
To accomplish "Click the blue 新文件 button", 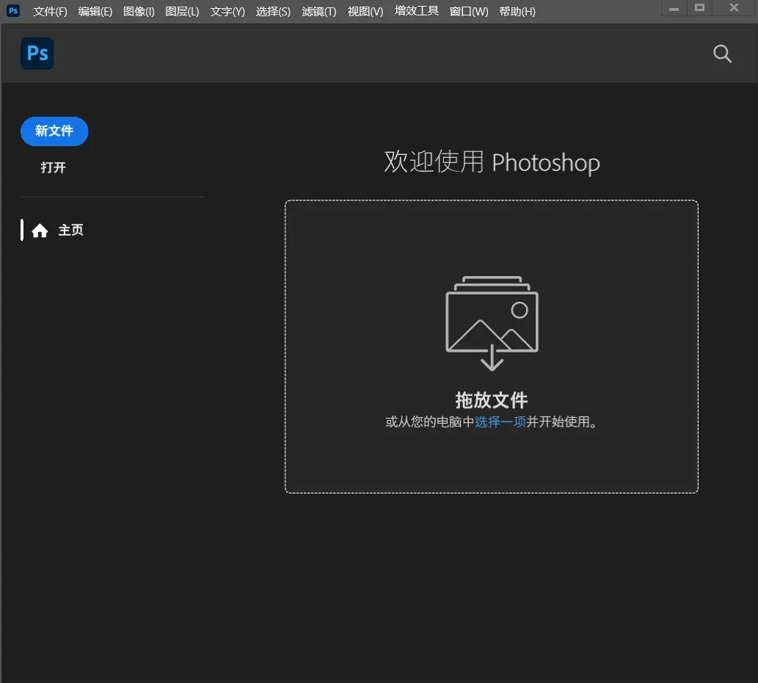I will (54, 131).
